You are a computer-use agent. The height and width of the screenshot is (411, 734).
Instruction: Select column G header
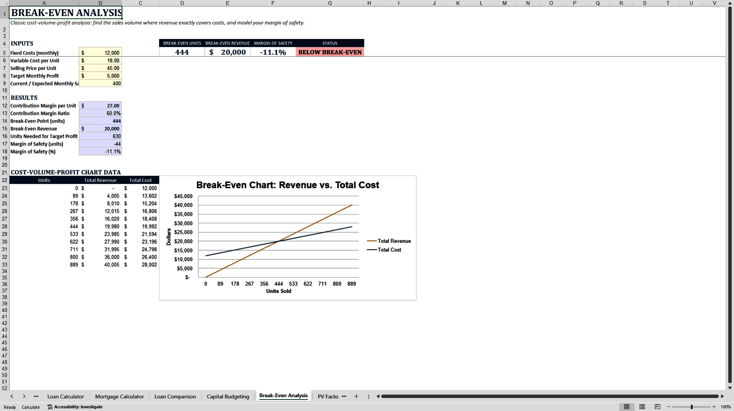click(330, 3)
